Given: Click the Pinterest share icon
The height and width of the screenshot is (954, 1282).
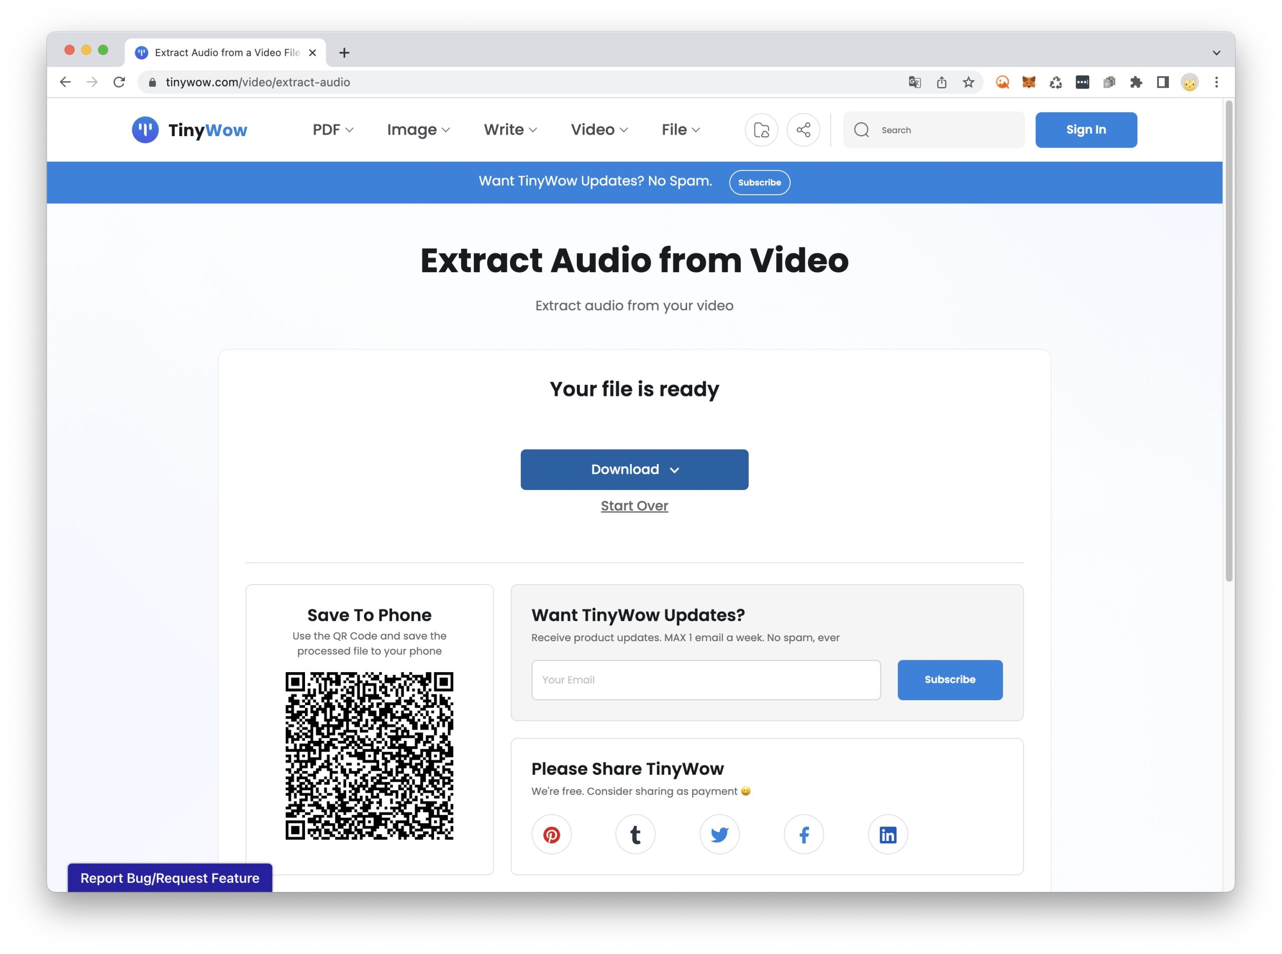Looking at the screenshot, I should [551, 834].
